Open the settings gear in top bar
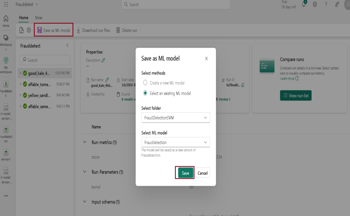This screenshot has width=350, height=216. pos(315,4)
